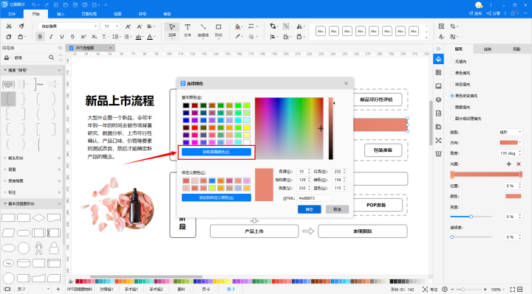This screenshot has height=294, width=532.
Task: Select the Pattern fill radio option
Action: 452,108
